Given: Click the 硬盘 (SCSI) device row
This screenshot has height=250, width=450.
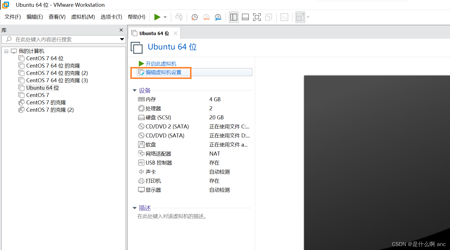Looking at the screenshot, I should pyautogui.click(x=195, y=118).
